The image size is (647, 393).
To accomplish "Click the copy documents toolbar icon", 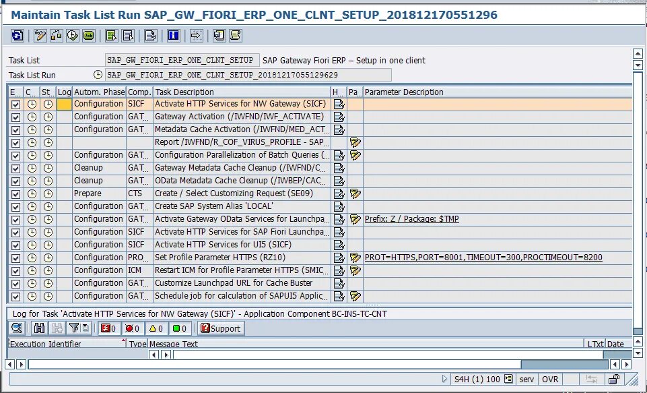I will point(219,36).
